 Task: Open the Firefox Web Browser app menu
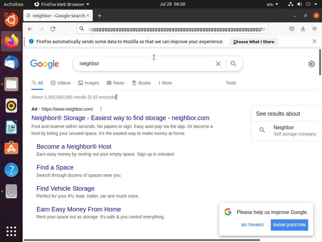[62, 4]
